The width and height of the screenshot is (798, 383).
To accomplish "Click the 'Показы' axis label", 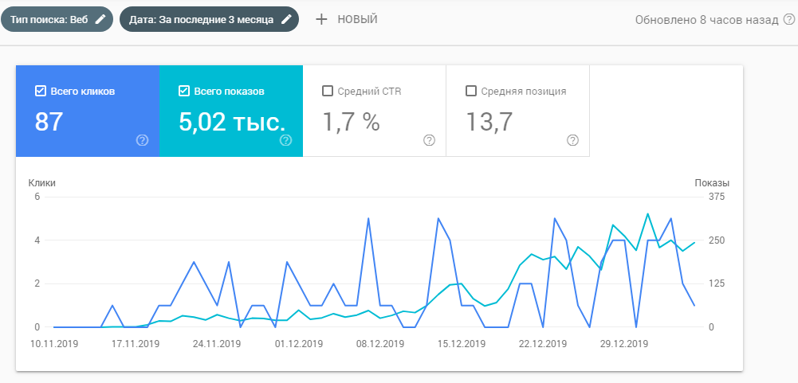I will (712, 183).
